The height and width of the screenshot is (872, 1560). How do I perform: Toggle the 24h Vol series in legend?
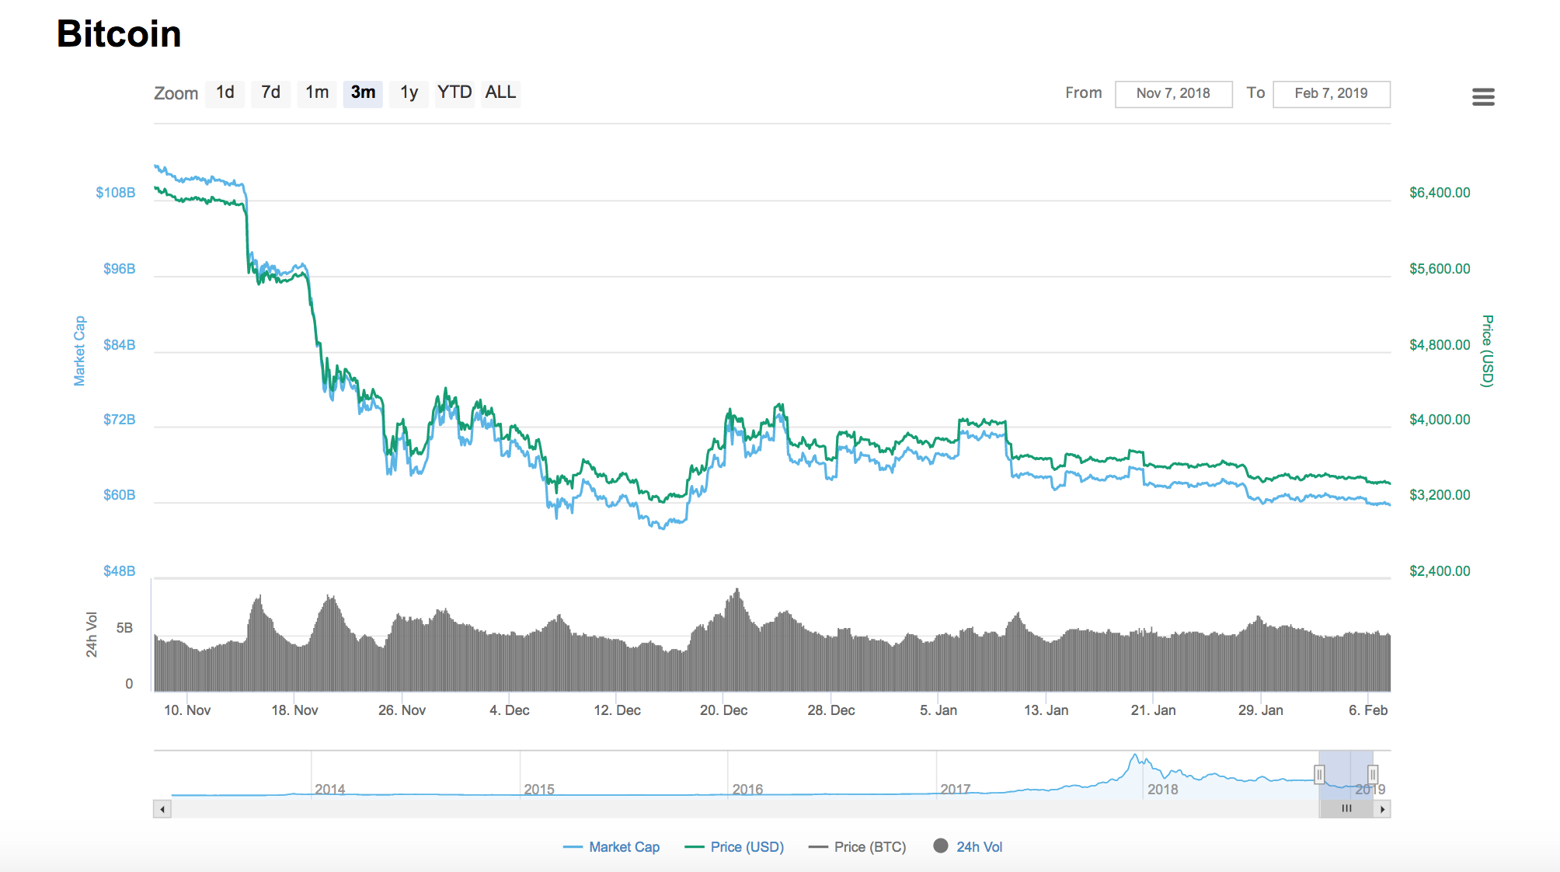pyautogui.click(x=968, y=847)
